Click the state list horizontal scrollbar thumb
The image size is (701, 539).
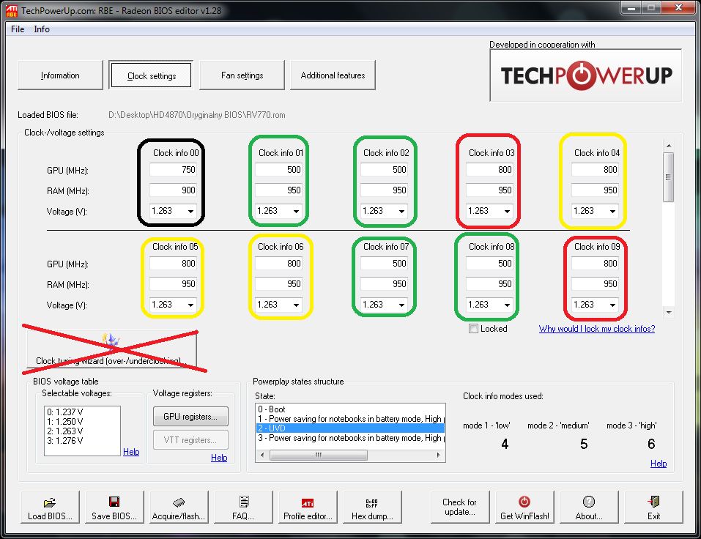pyautogui.click(x=319, y=455)
